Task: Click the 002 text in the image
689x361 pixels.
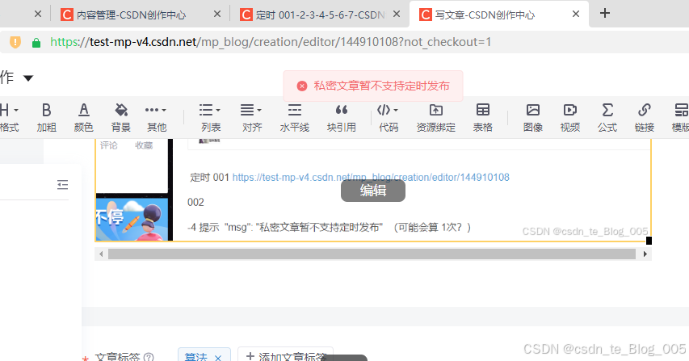Action: (x=195, y=203)
